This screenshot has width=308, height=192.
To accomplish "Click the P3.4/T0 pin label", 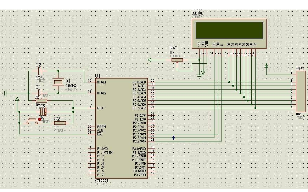I will click(140, 164).
